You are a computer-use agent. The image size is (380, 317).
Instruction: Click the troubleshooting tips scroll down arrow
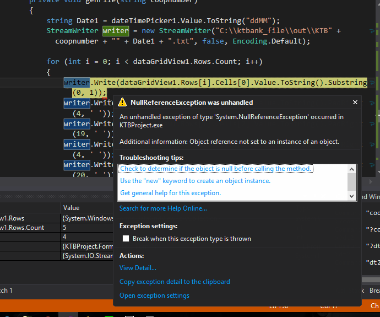click(352, 196)
